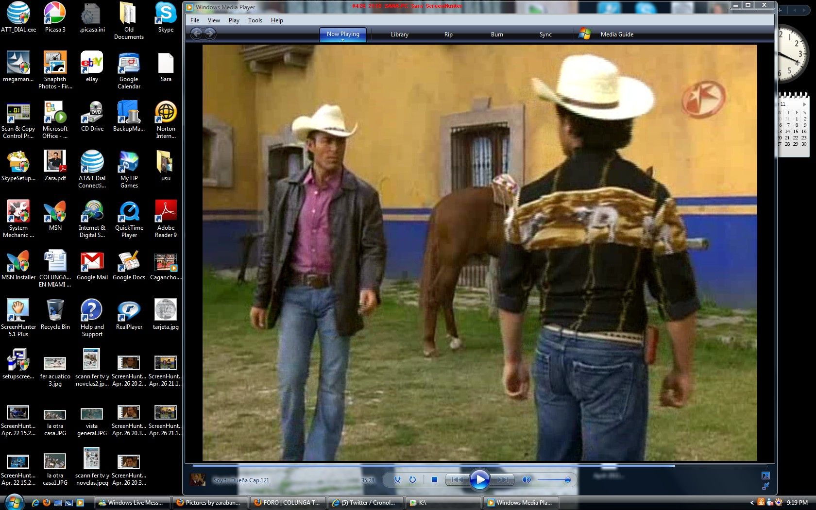Screen dimensions: 816x510
Task: Open the Tools menu
Action: 255,20
